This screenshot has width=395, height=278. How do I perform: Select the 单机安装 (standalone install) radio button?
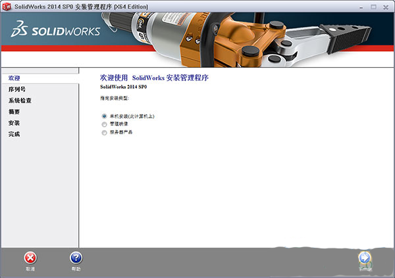104,116
